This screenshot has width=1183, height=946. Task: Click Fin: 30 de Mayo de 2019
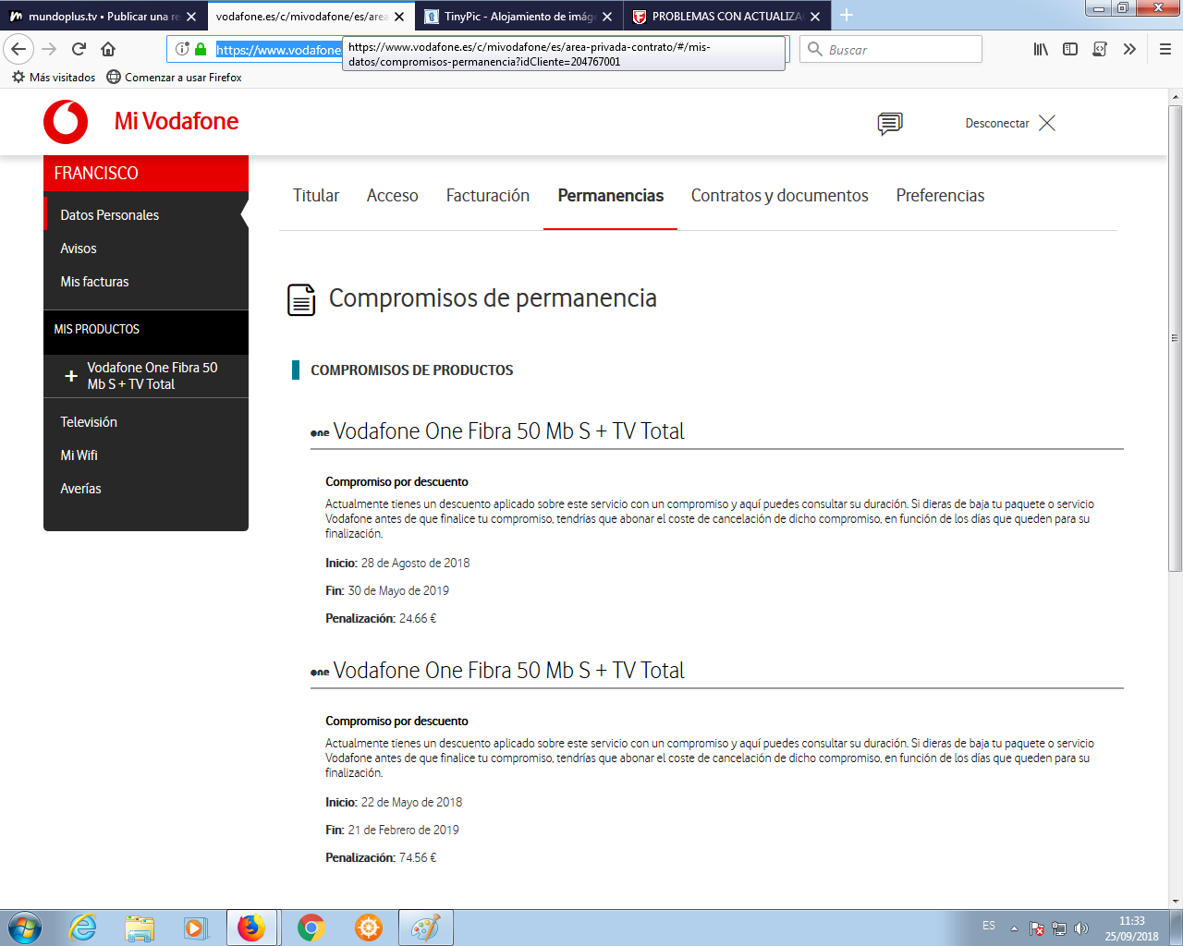pos(387,591)
